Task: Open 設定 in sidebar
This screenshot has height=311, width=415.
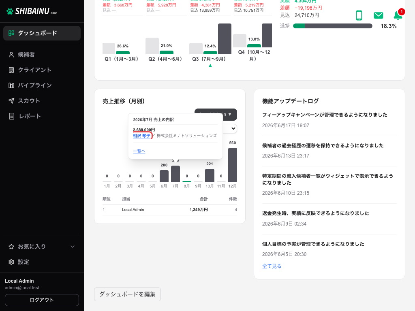Action: [42, 262]
